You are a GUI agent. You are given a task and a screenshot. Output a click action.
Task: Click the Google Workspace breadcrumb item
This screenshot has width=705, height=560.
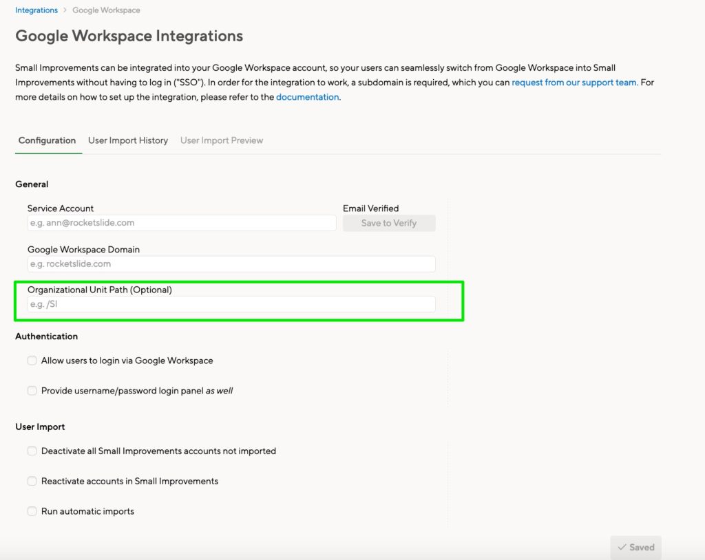click(106, 10)
